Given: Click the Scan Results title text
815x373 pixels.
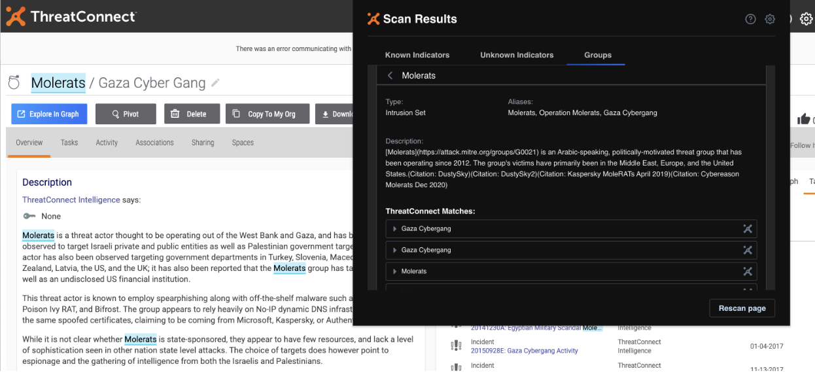Looking at the screenshot, I should pyautogui.click(x=420, y=19).
